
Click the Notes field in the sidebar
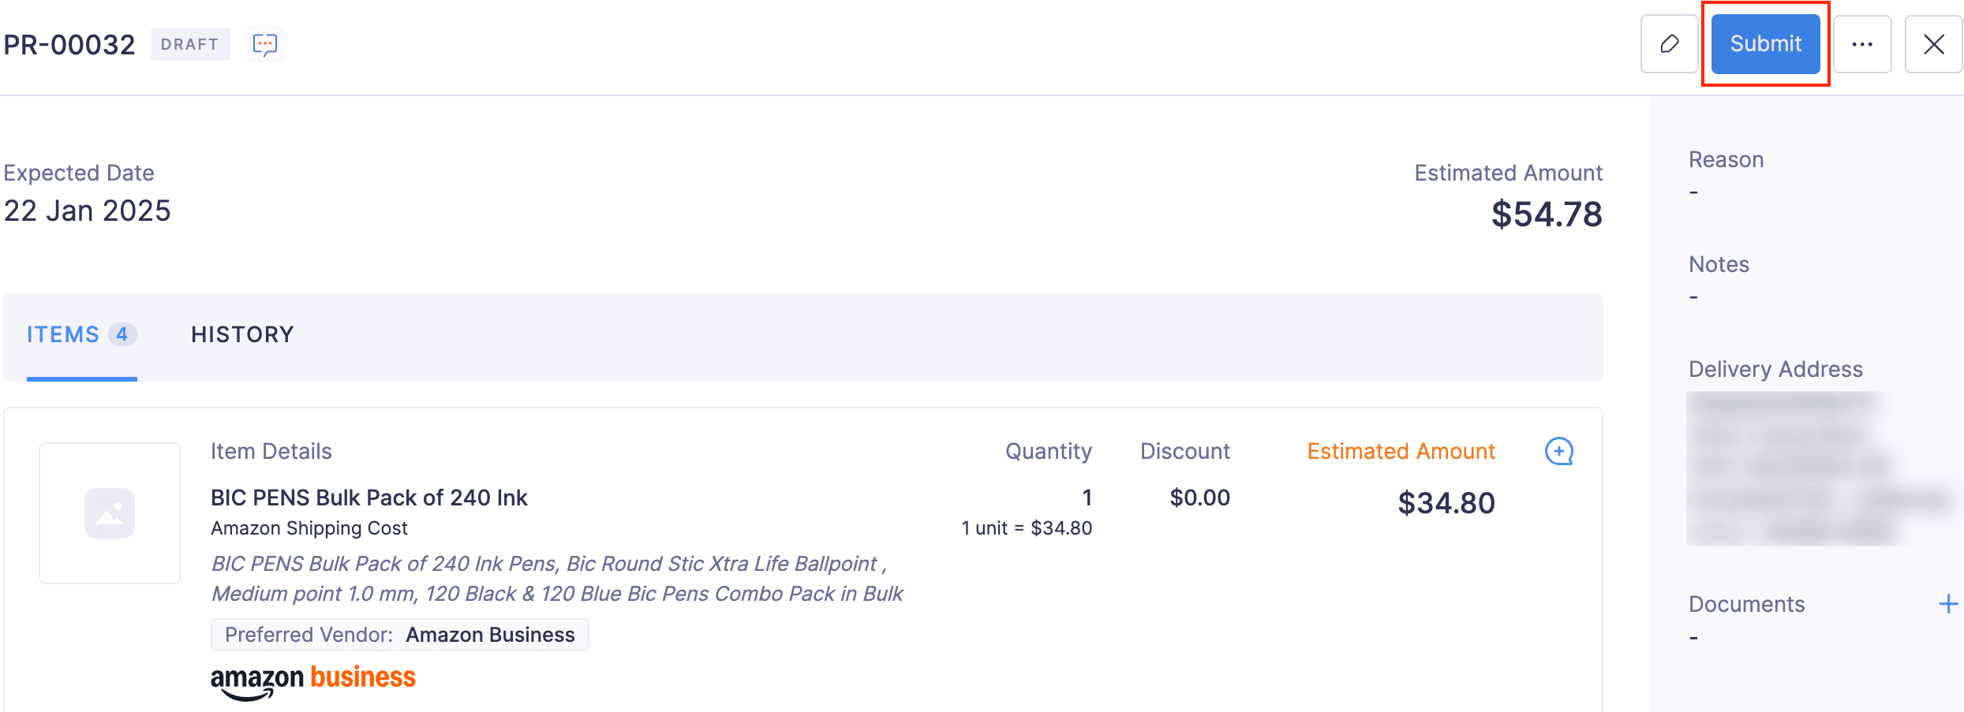click(x=1719, y=264)
